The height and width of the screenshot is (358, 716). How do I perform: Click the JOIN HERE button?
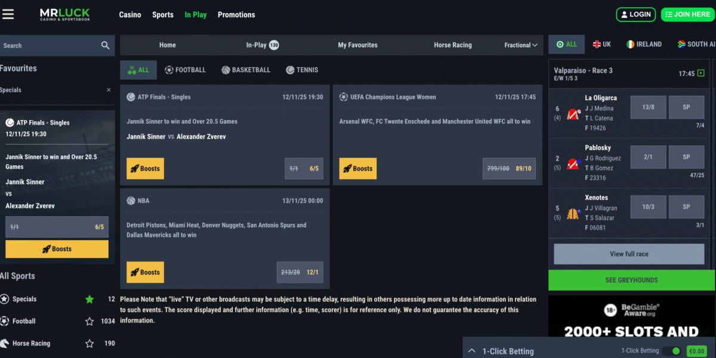[687, 14]
